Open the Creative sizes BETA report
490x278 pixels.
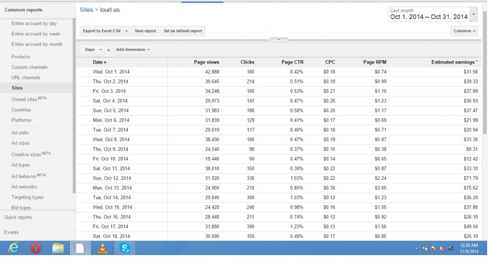[x=31, y=154]
